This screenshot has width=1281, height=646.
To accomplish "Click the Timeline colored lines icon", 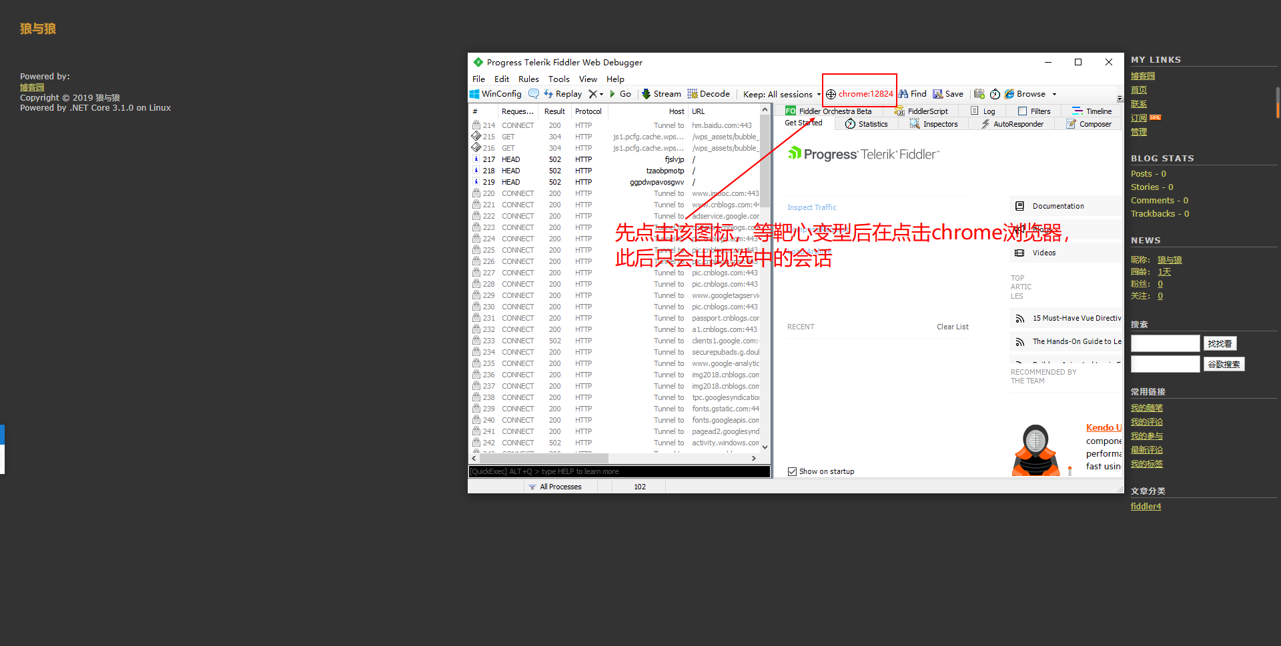I will [1078, 111].
